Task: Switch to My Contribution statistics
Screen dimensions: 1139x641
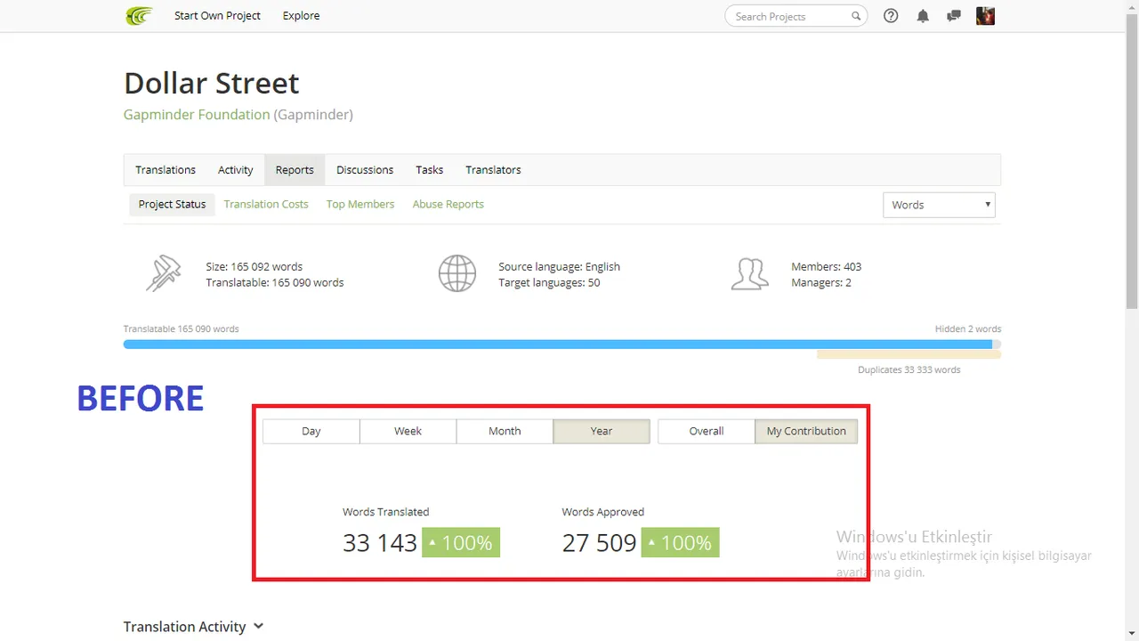Action: [806, 431]
